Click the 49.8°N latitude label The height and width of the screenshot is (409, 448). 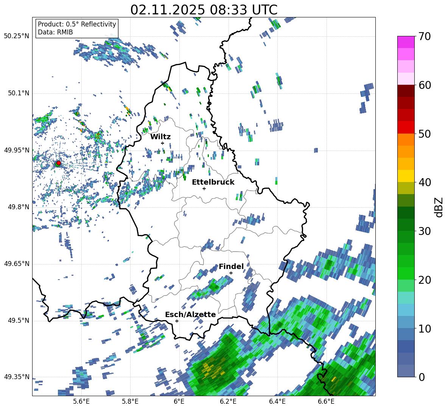(18, 207)
